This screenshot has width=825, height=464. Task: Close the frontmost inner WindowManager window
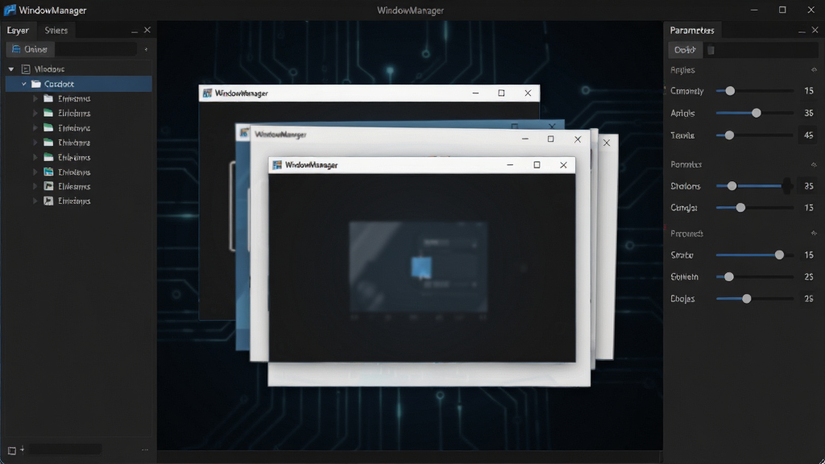[x=563, y=164]
